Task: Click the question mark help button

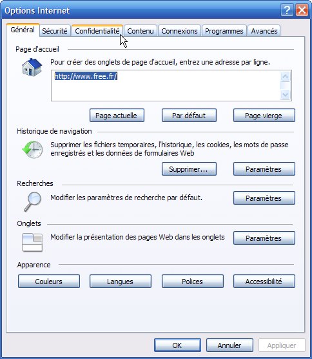Action: pyautogui.click(x=287, y=10)
